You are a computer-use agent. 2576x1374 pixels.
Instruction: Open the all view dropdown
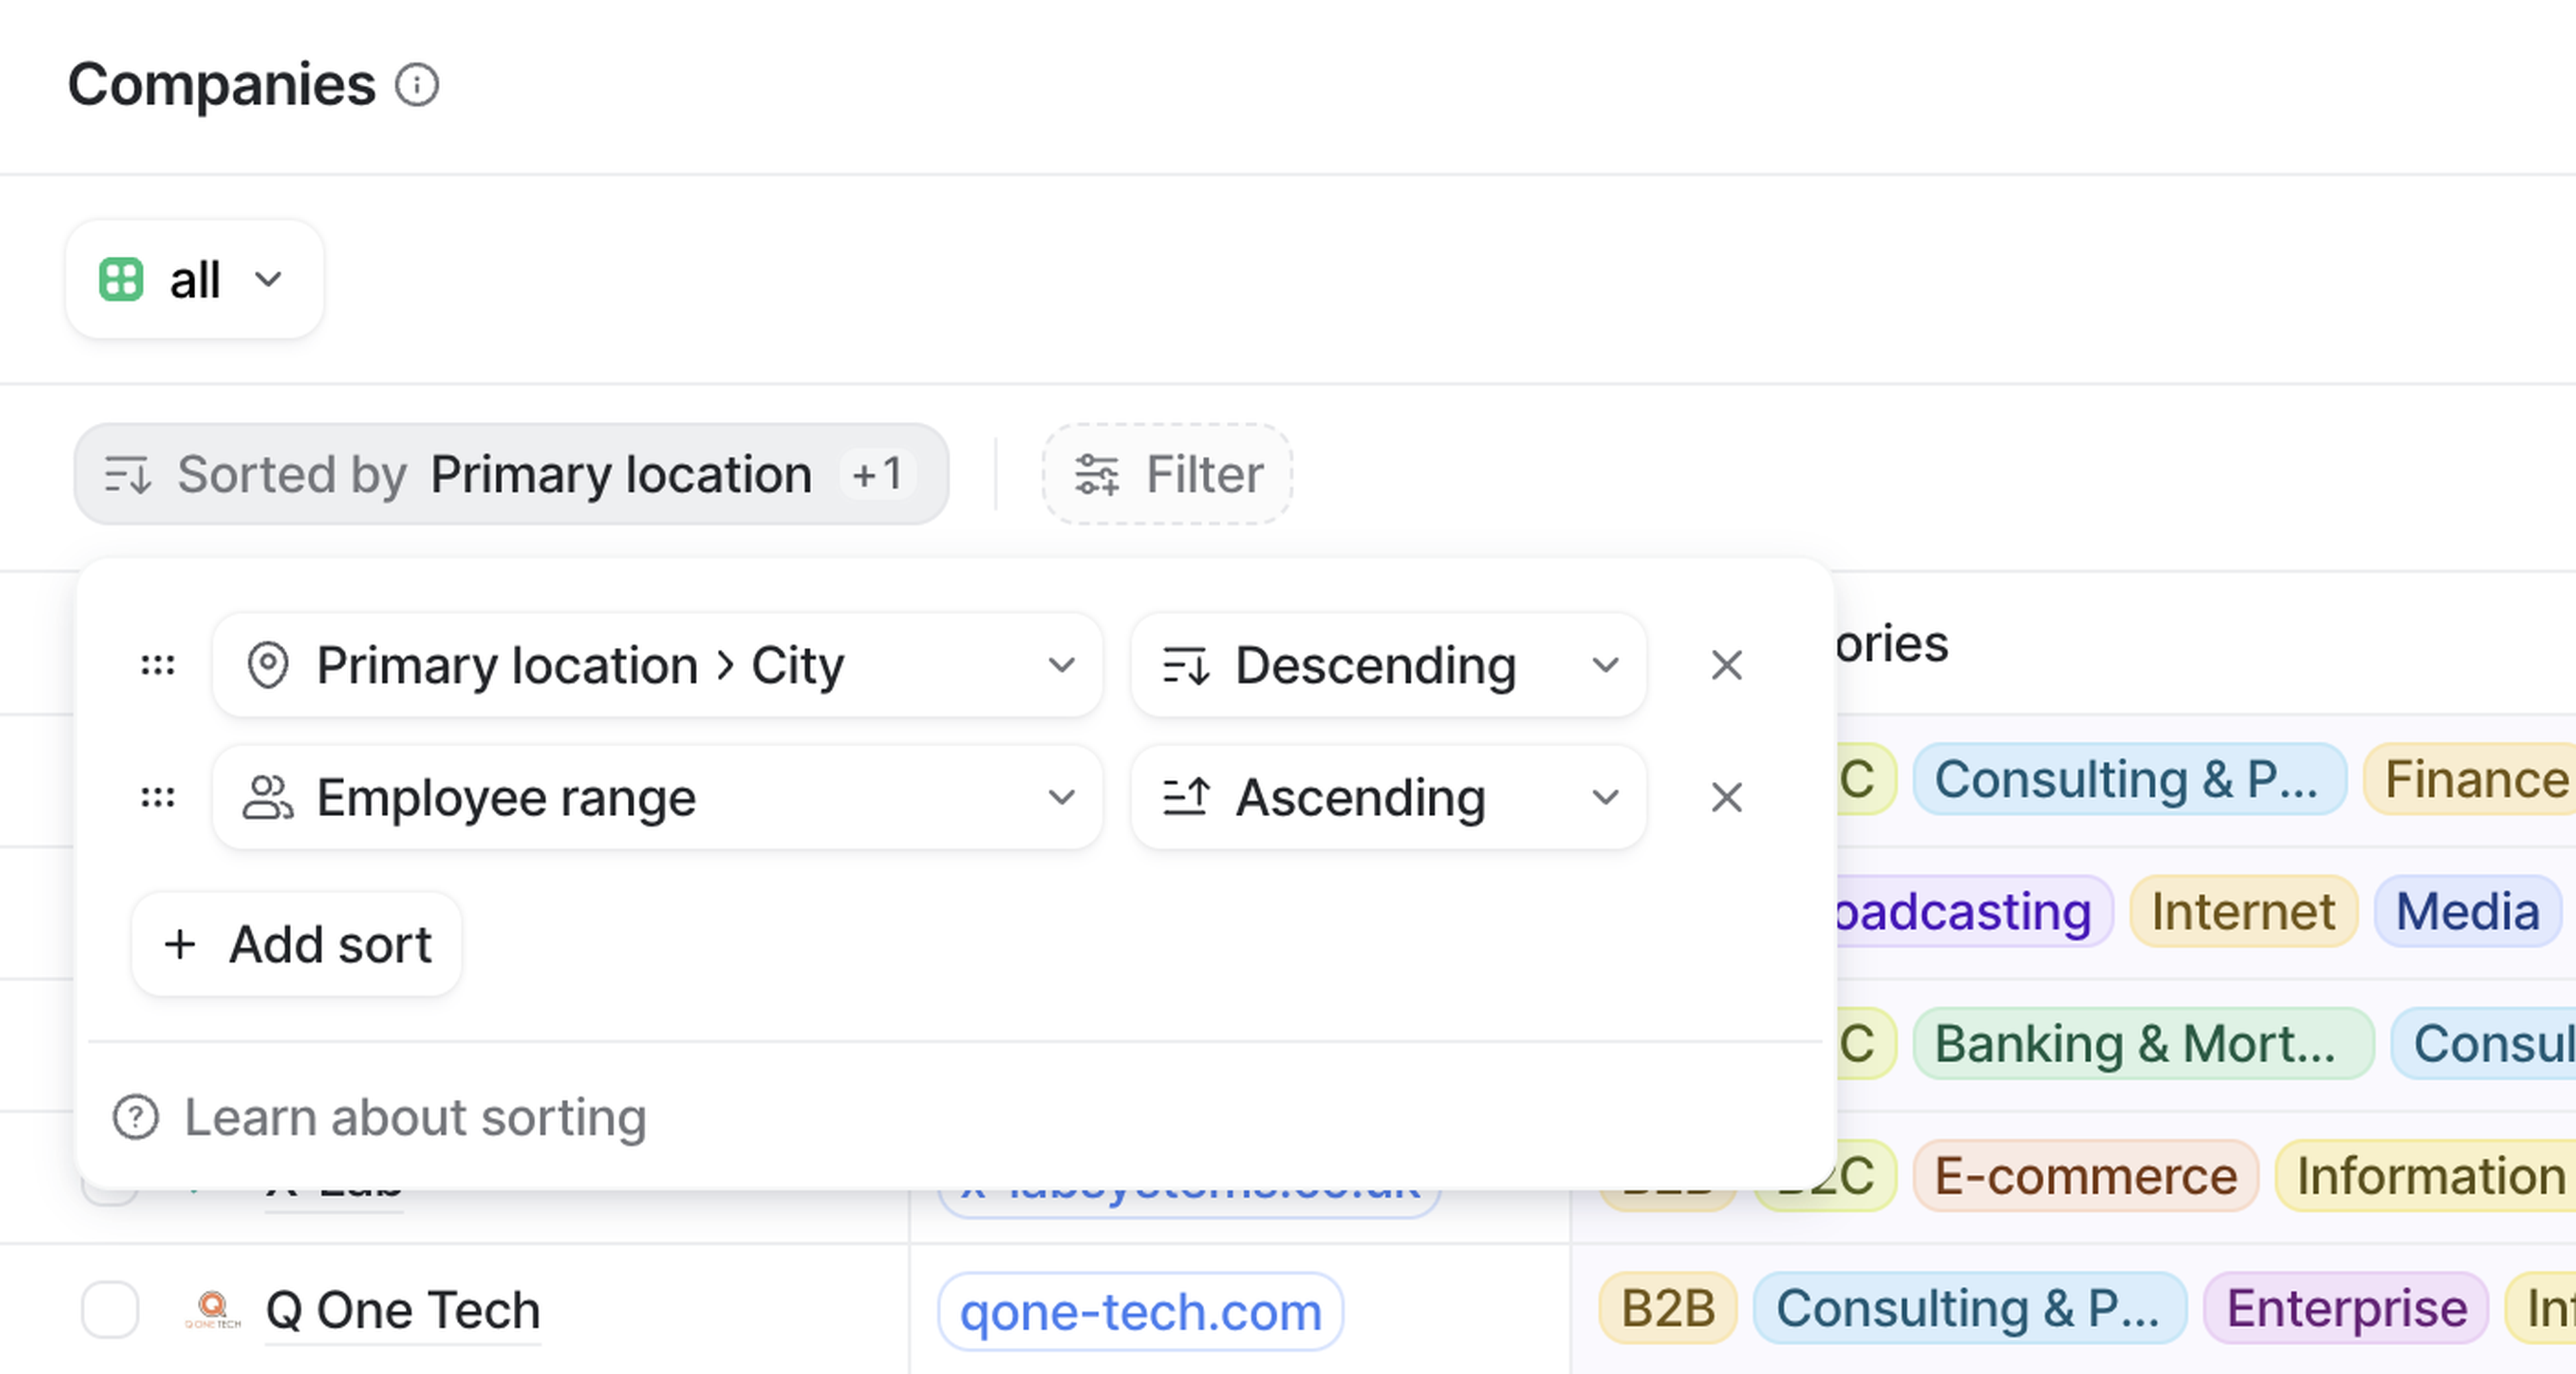[x=194, y=280]
